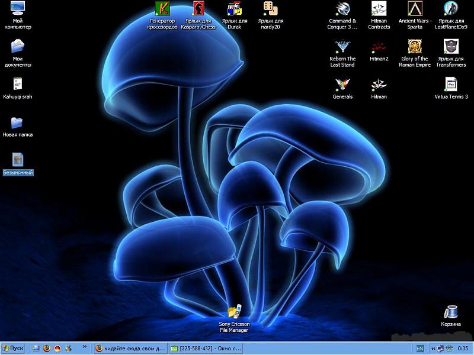
Task: Click the Пуск start button
Action: coord(13,348)
